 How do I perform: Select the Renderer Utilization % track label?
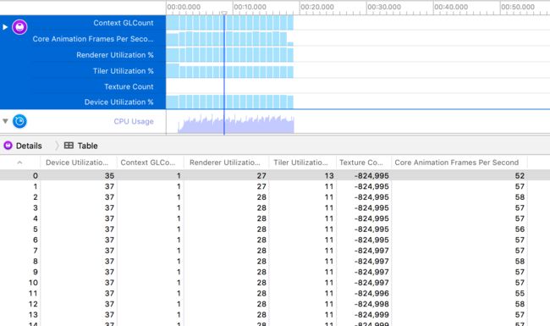[115, 55]
